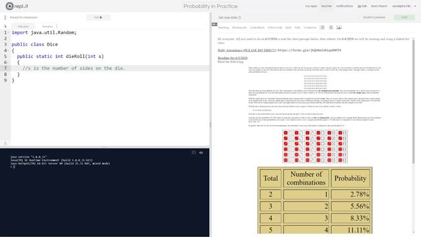Open learn/teach in top navigation

(379, 6)
